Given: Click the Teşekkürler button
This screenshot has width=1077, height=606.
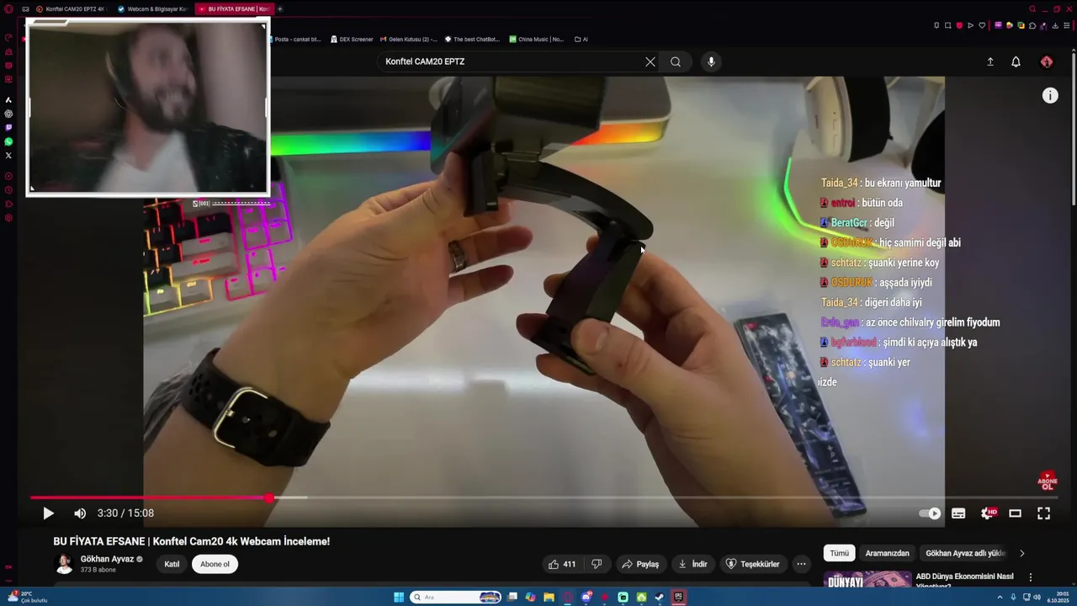Looking at the screenshot, I should [752, 564].
